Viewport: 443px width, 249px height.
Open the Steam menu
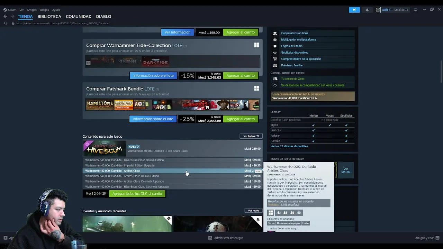[x=10, y=10]
